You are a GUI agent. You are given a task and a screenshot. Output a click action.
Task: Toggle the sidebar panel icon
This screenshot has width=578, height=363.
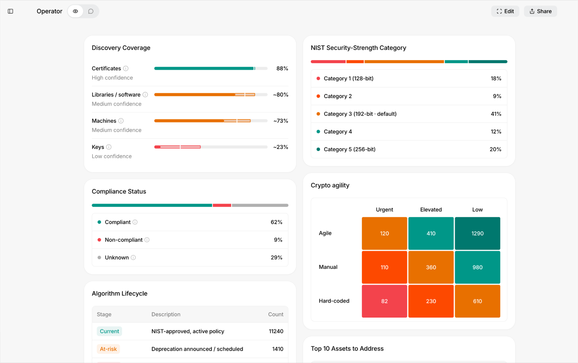(10, 11)
